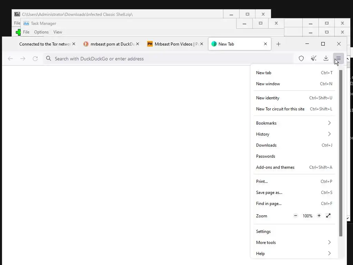The image size is (353, 265).
Task: Click the PH favicon on third tab
Action: coord(150,44)
